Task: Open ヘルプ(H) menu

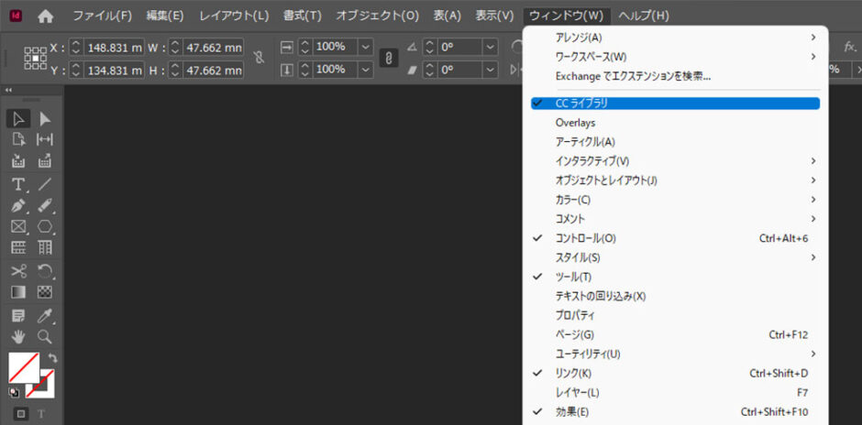Action: coord(644,16)
